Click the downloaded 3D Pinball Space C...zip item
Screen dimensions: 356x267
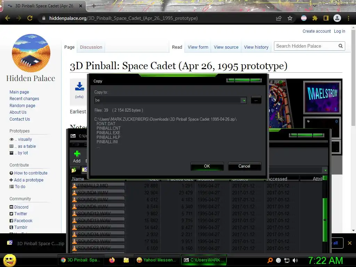click(x=36, y=243)
